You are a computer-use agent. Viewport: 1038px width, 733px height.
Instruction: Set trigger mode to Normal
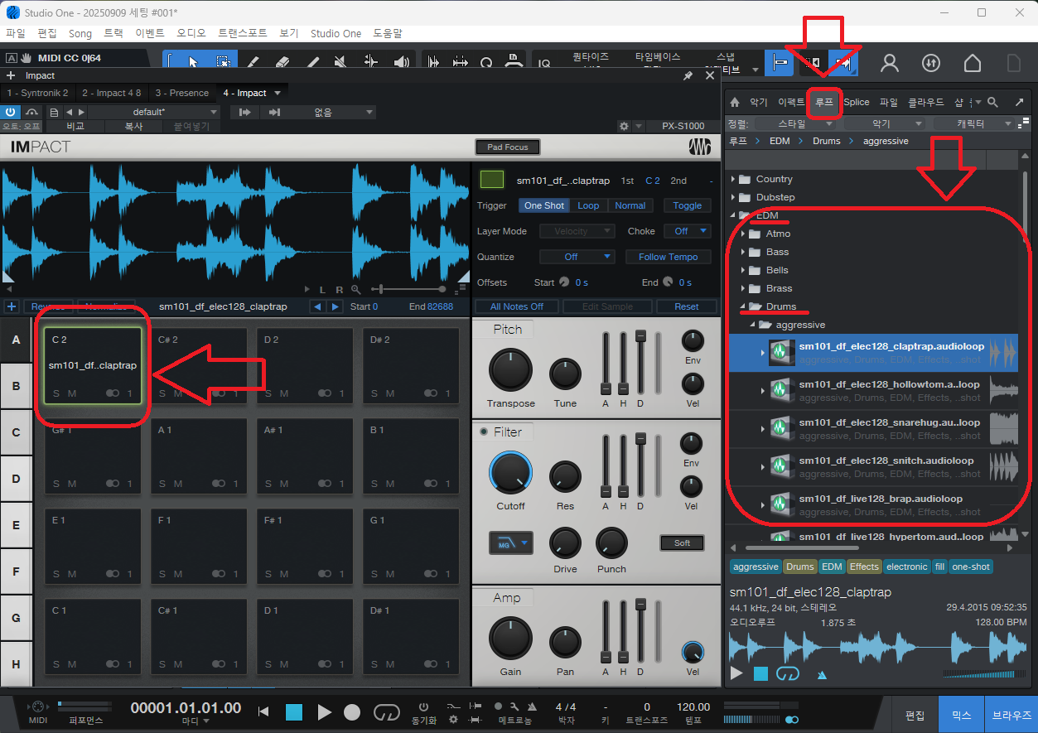[630, 205]
